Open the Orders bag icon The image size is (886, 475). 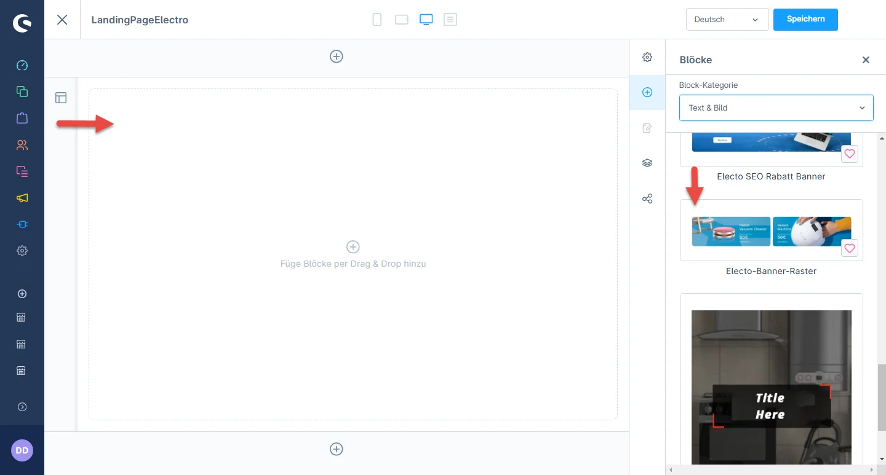point(22,118)
